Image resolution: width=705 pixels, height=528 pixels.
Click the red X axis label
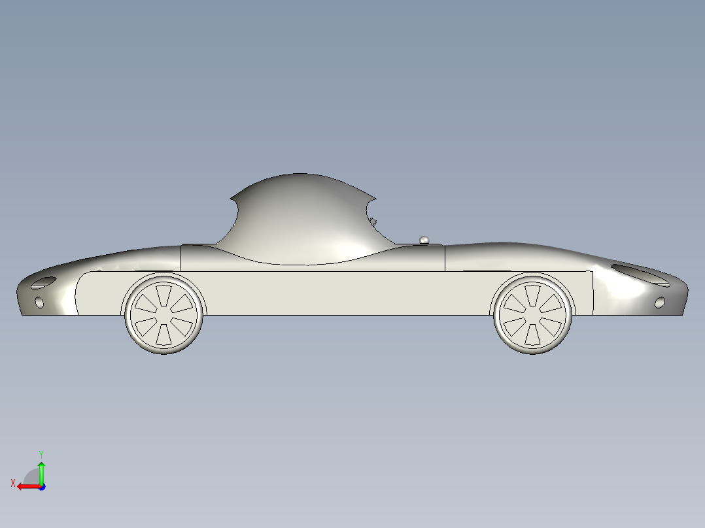pos(13,483)
